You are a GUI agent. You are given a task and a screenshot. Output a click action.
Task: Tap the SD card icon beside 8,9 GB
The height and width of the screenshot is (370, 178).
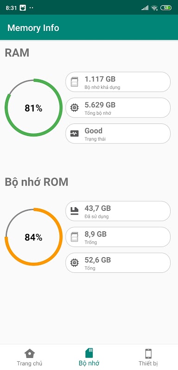[x=74, y=237]
